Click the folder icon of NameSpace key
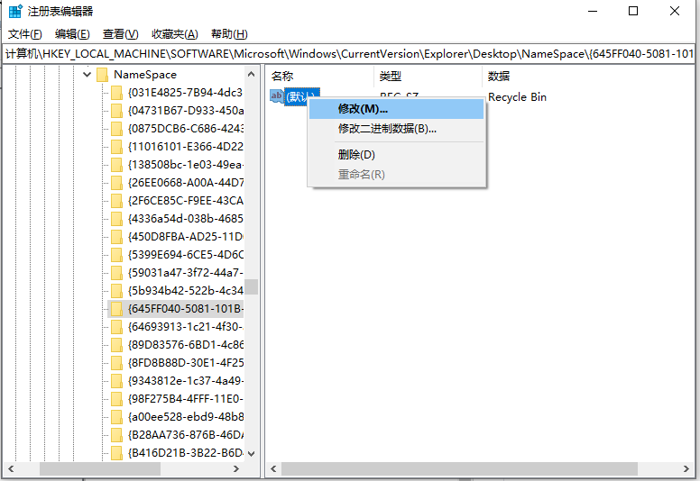The image size is (700, 481). tap(102, 75)
